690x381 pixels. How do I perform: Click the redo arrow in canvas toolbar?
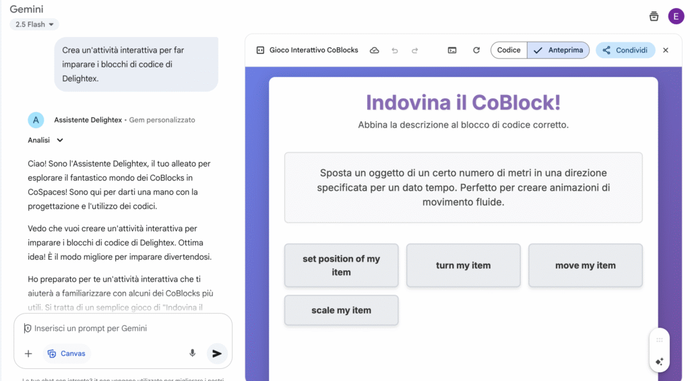point(415,51)
